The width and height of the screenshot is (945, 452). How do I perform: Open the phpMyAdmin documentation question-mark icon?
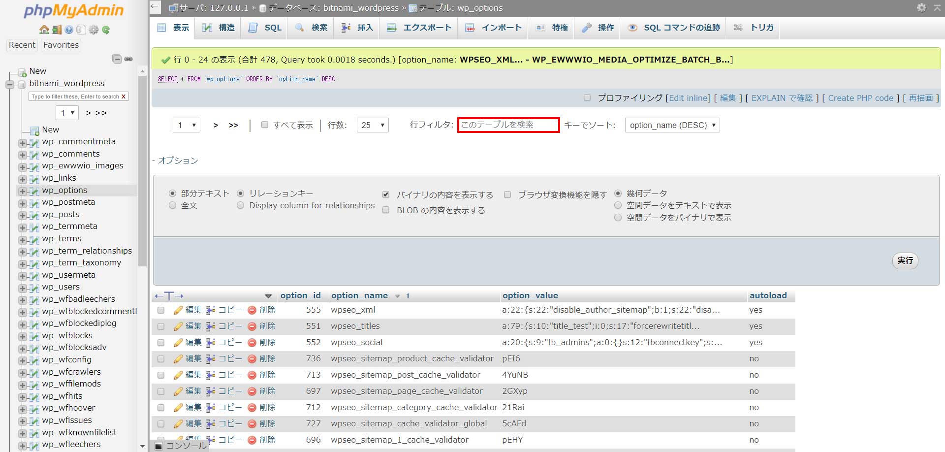click(x=69, y=30)
